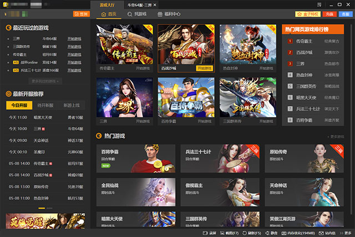Open the 福利中心 tab
The height and width of the screenshot is (237, 355).
pos(169,14)
